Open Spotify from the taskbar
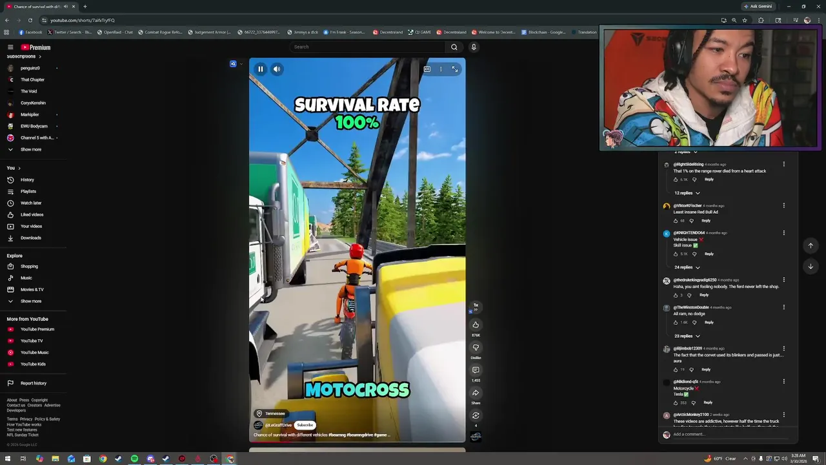 tap(134, 459)
